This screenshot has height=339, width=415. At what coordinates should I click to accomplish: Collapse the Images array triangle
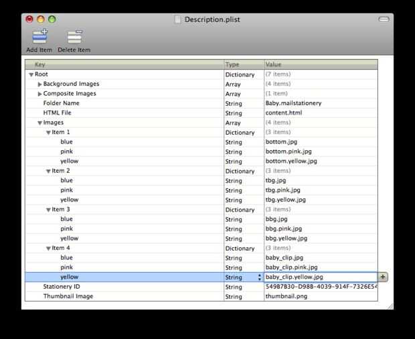pos(39,123)
